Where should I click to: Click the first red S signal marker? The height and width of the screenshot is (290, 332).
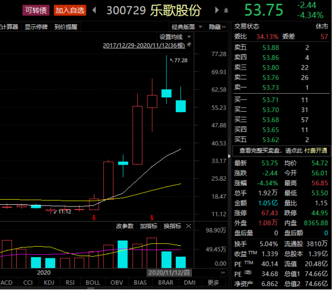pos(94,217)
